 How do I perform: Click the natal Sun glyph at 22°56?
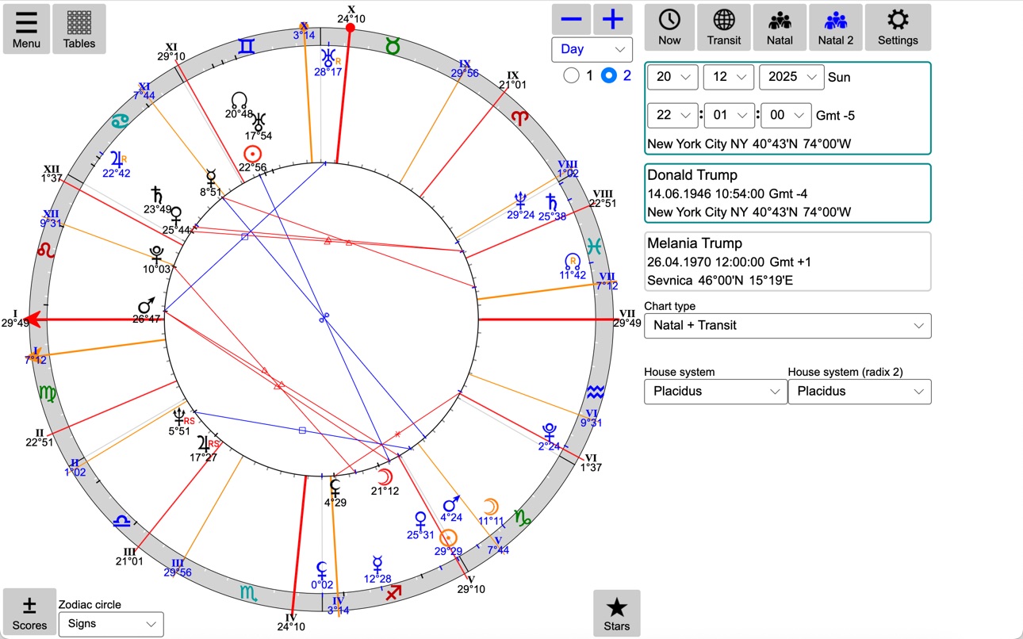click(252, 154)
